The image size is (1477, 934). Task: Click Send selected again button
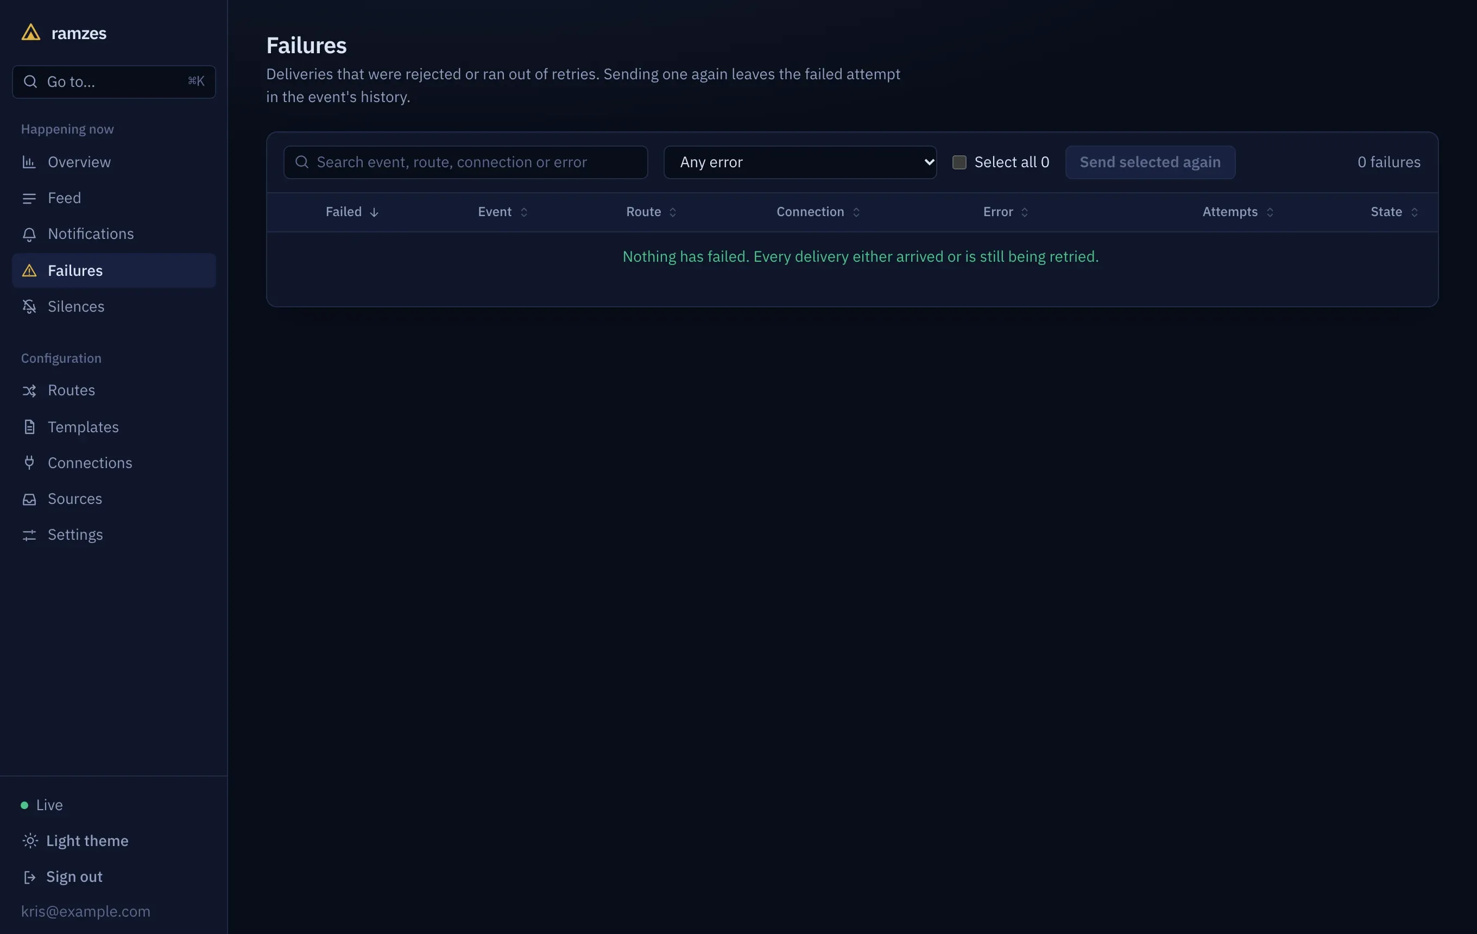[1150, 162]
